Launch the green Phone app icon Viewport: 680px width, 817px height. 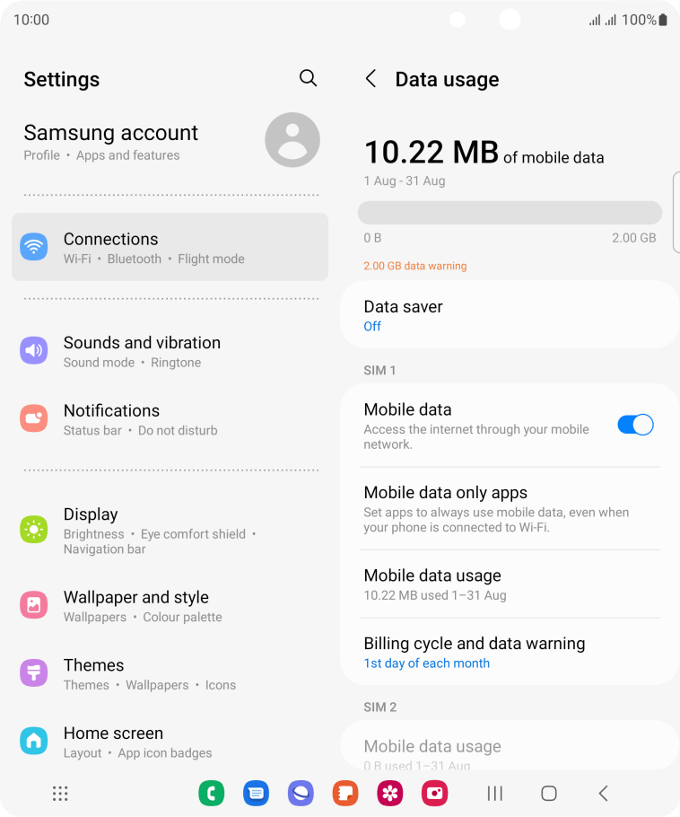(x=212, y=794)
